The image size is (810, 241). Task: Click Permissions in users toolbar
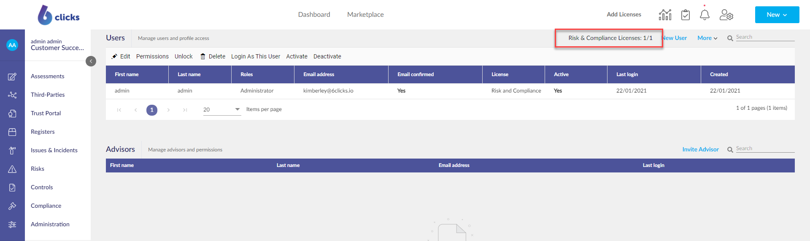click(x=152, y=56)
